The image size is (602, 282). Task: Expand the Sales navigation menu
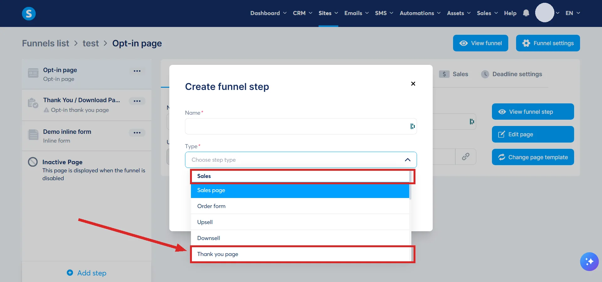(x=487, y=13)
